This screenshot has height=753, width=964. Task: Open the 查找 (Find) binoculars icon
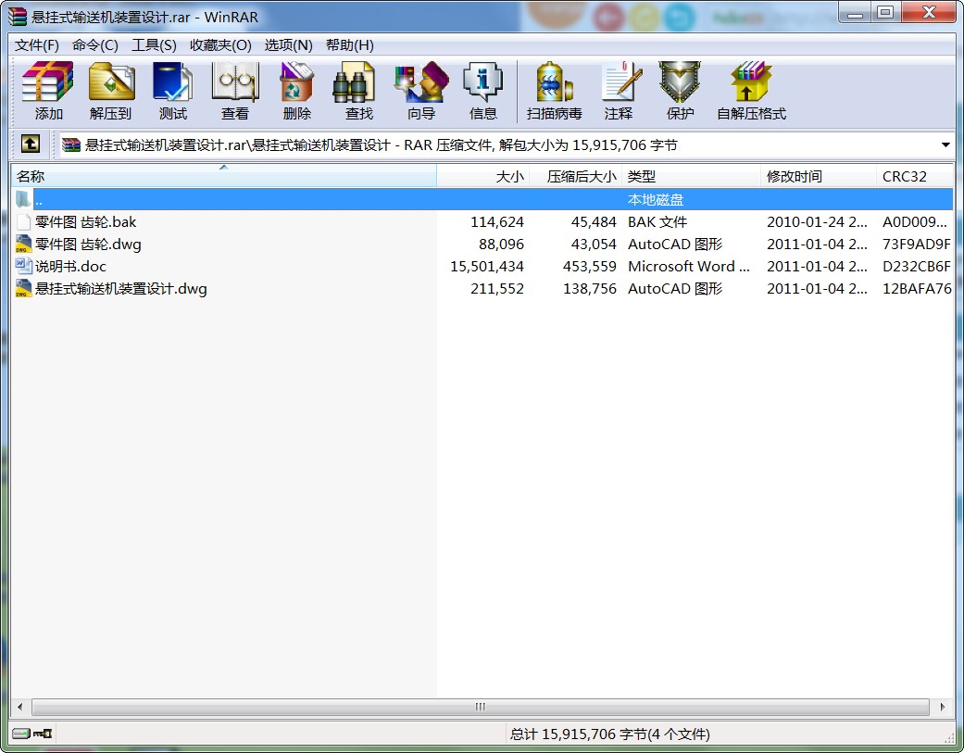point(354,82)
